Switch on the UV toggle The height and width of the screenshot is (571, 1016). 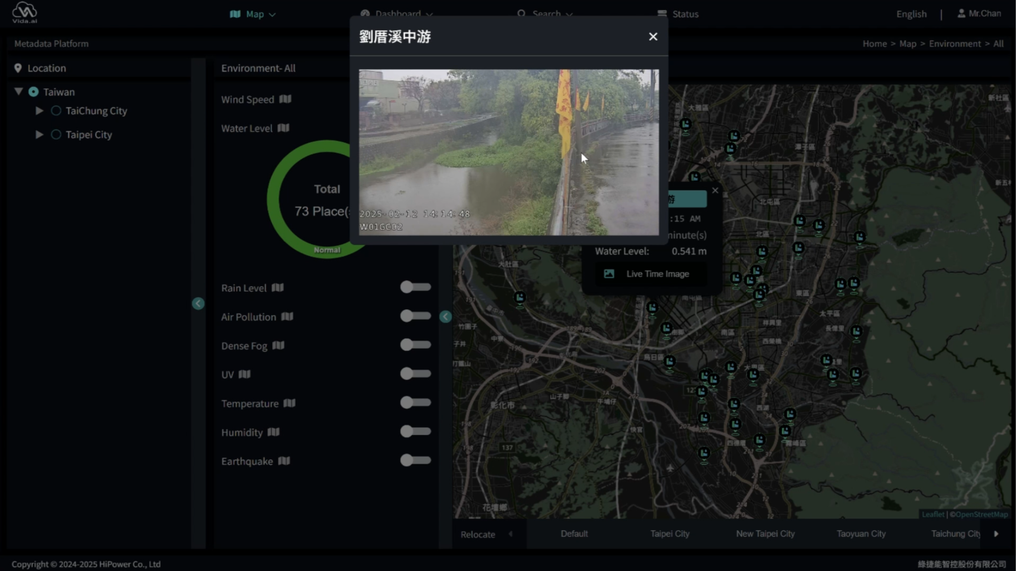[x=415, y=373]
